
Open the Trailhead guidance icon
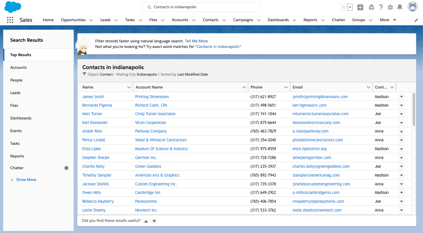click(371, 7)
